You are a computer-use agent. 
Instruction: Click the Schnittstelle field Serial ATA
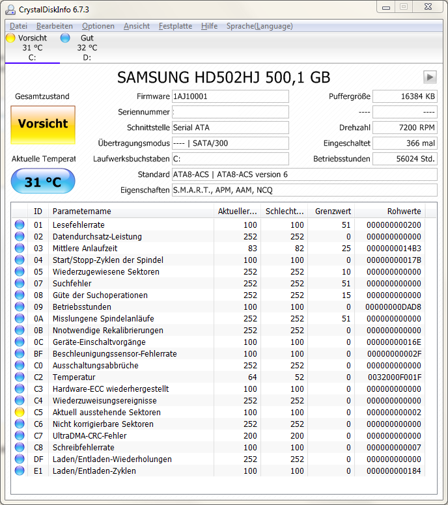coord(230,128)
